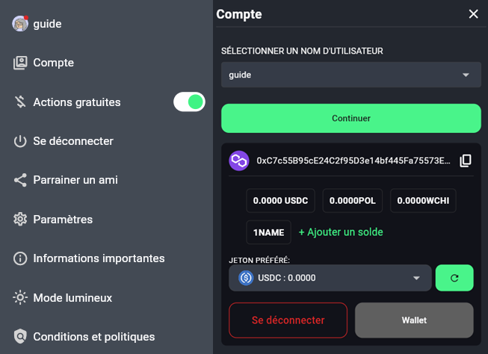Expand the Jeton préféré USDC dropdown
The image size is (488, 354).
(x=330, y=278)
